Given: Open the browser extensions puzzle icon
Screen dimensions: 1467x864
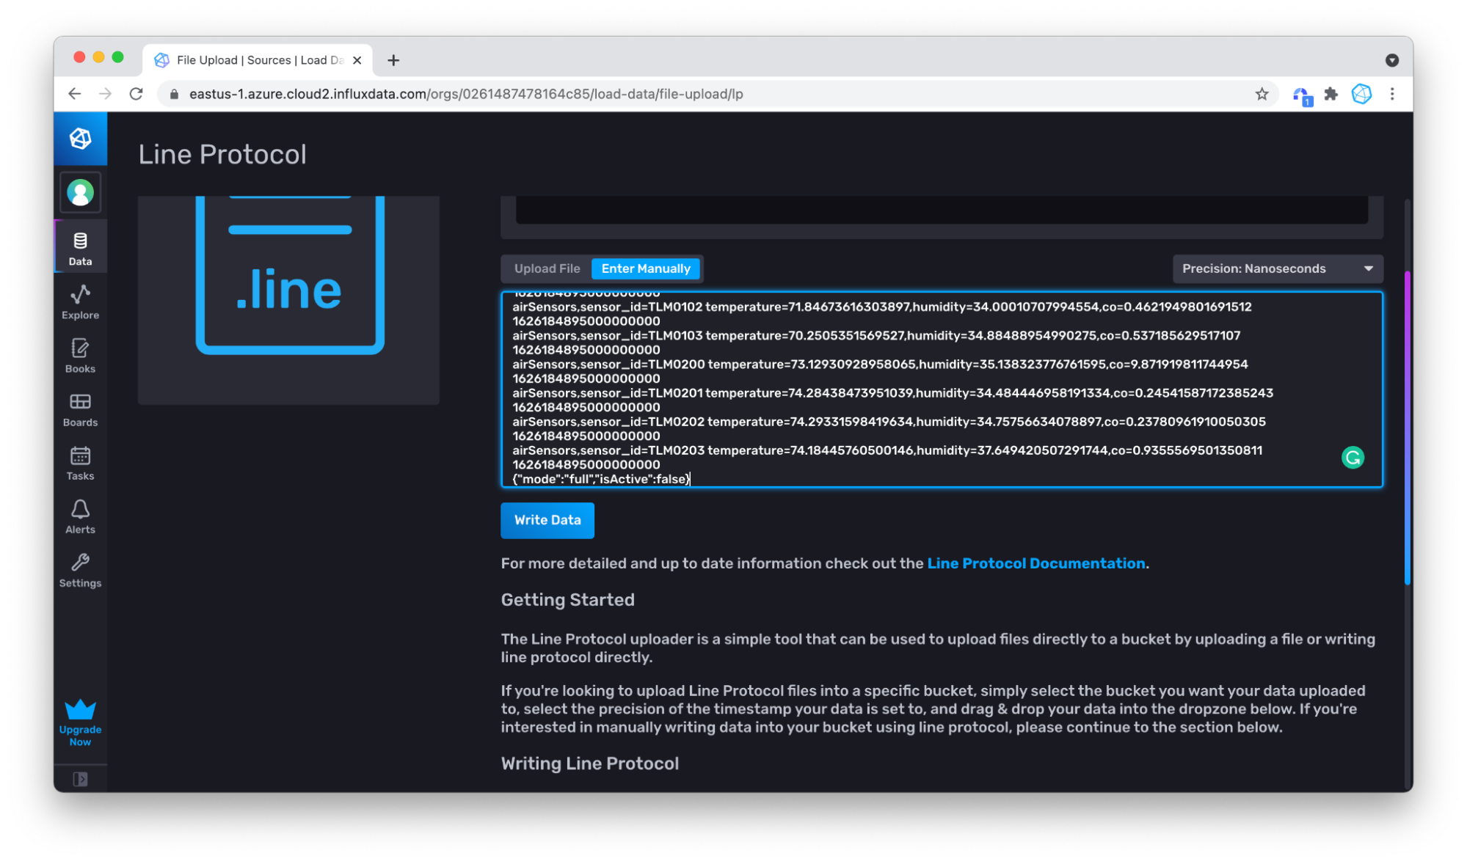Looking at the screenshot, I should point(1331,94).
